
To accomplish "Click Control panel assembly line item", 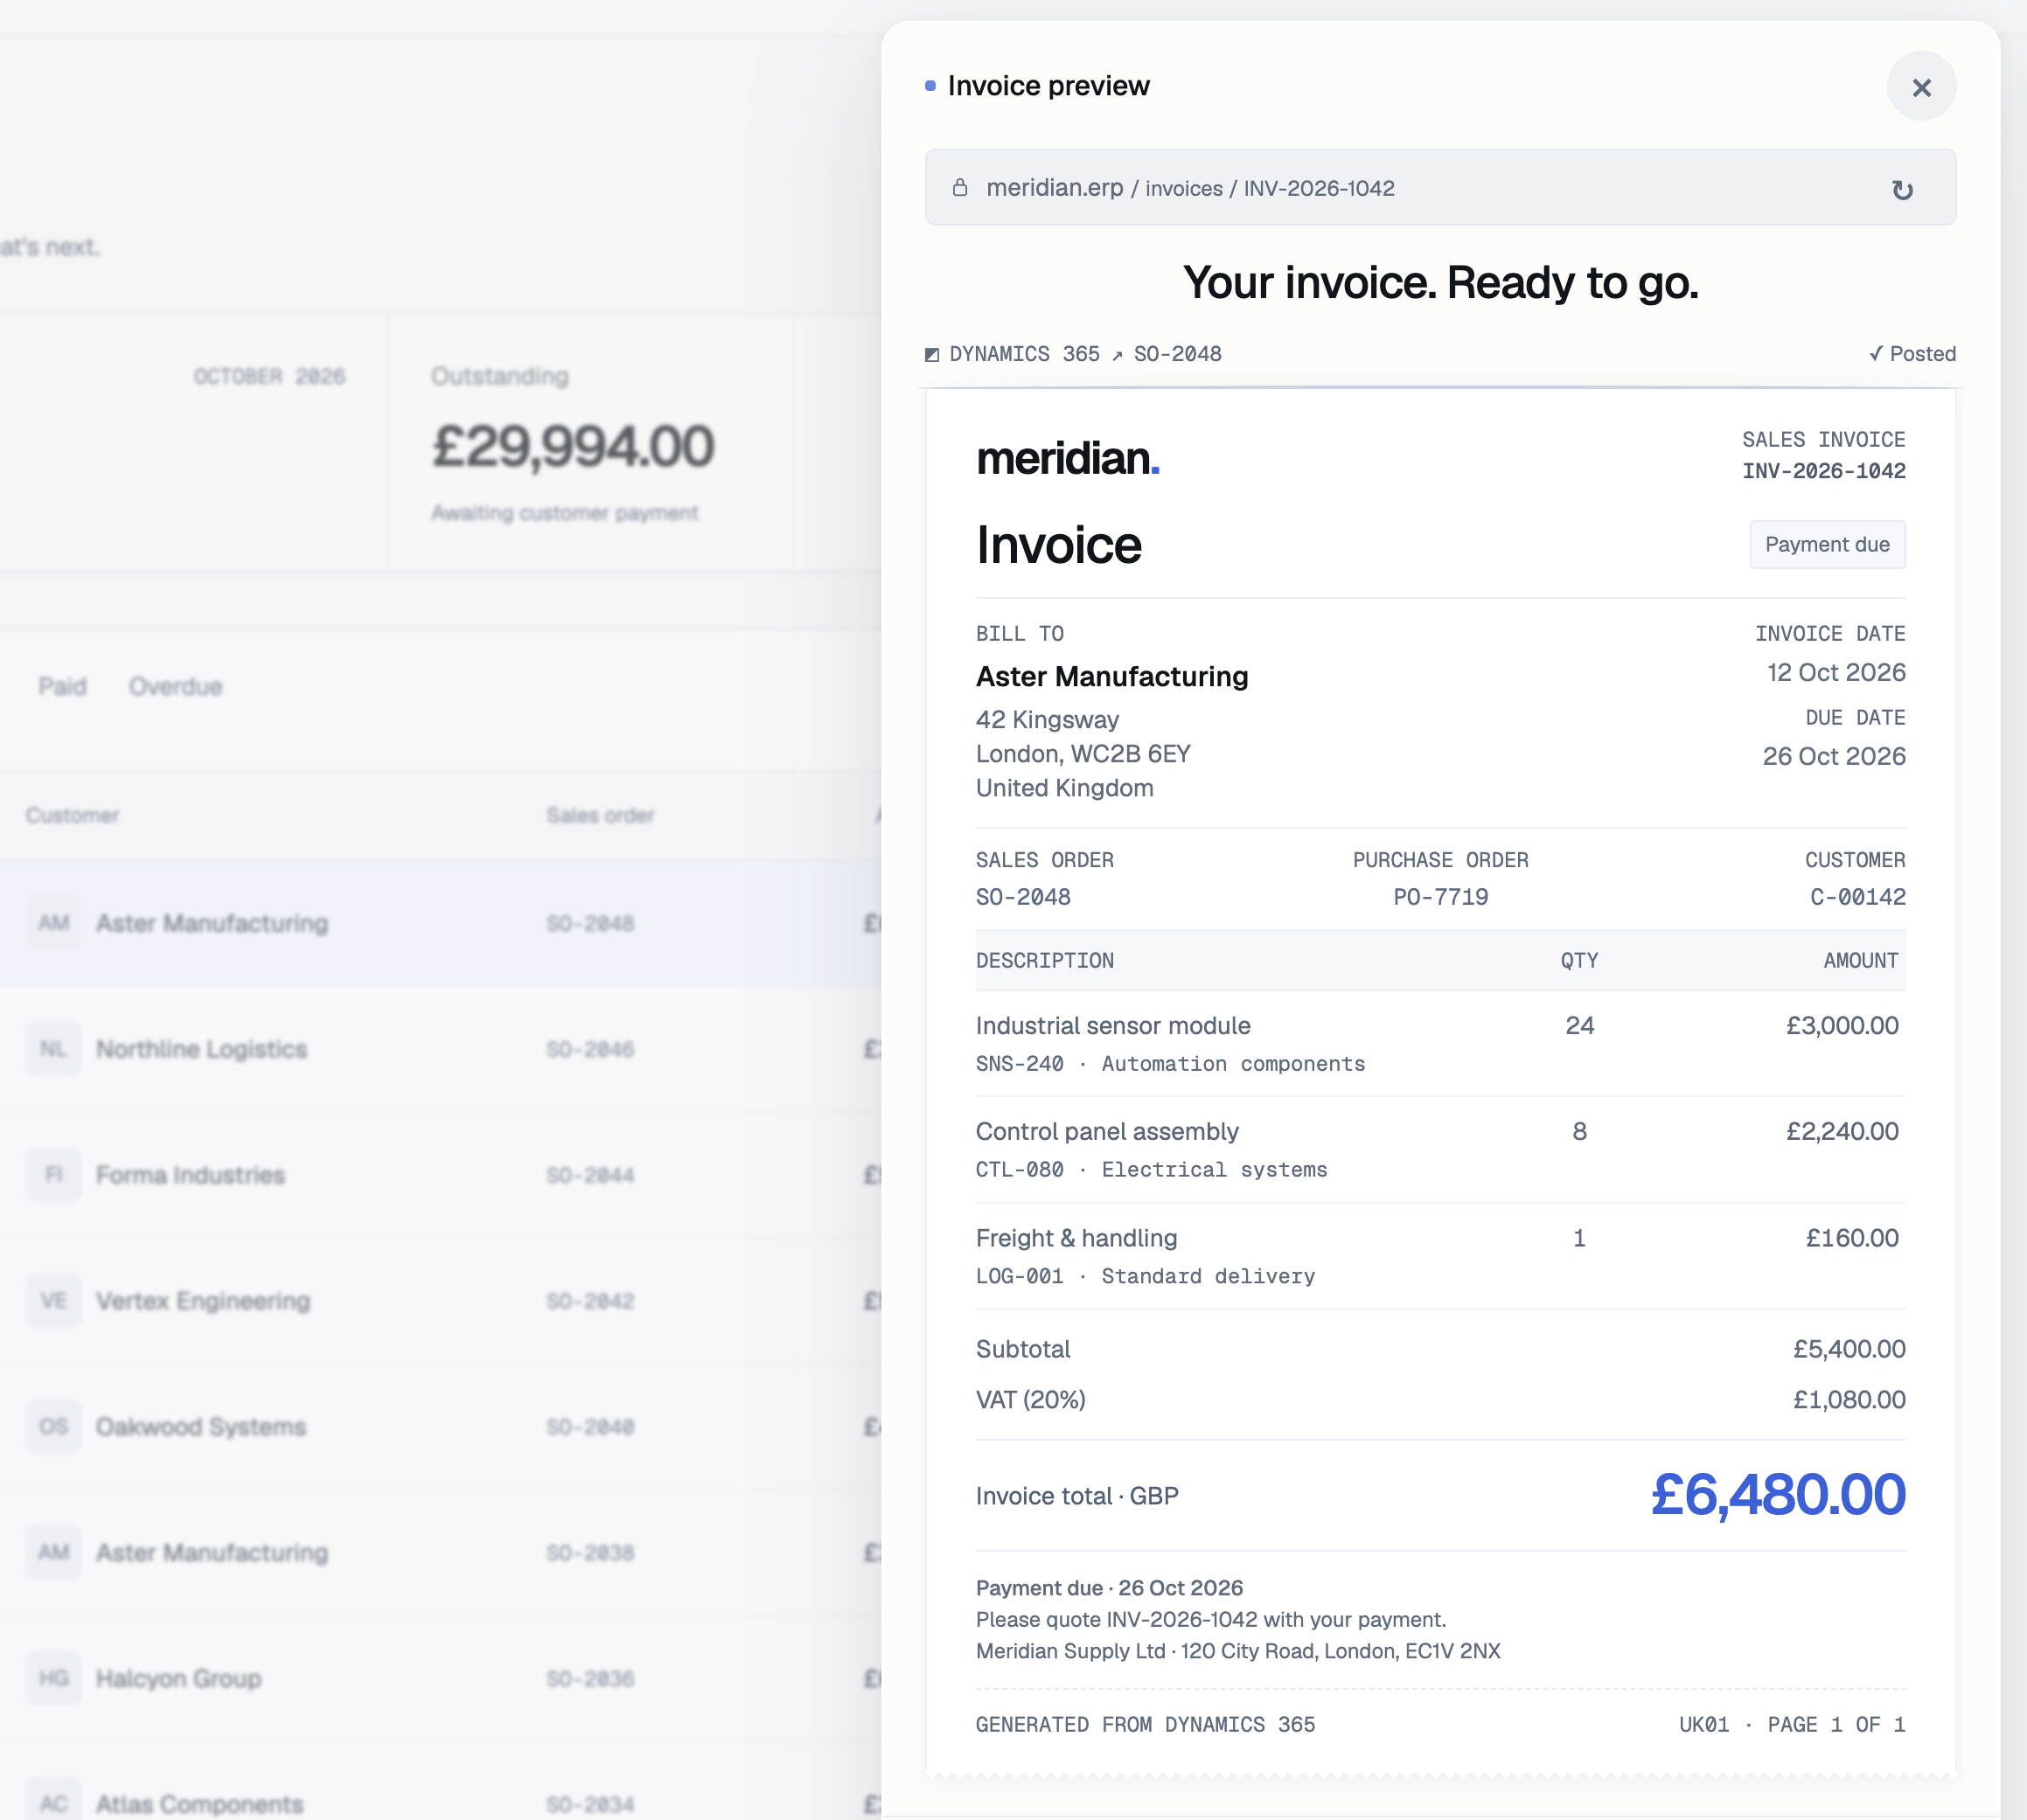I will pos(1439,1150).
